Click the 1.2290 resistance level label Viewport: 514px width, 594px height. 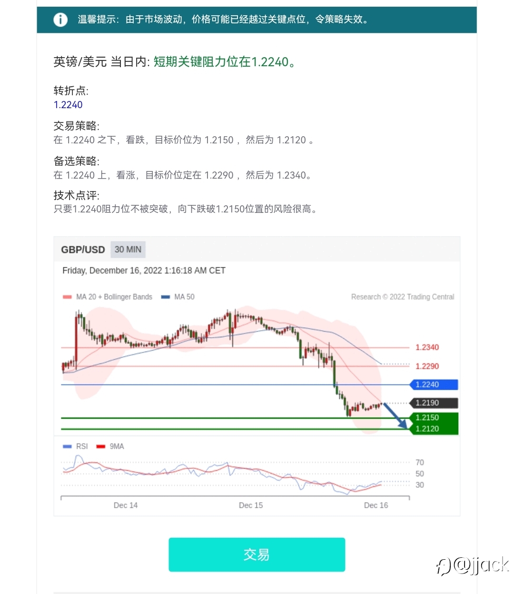427,366
